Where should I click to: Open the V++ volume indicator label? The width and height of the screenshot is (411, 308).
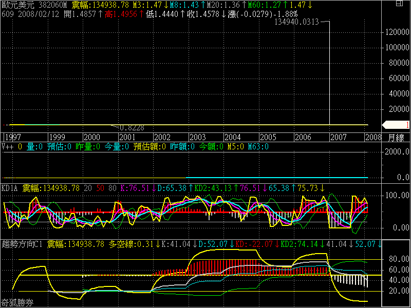8,147
